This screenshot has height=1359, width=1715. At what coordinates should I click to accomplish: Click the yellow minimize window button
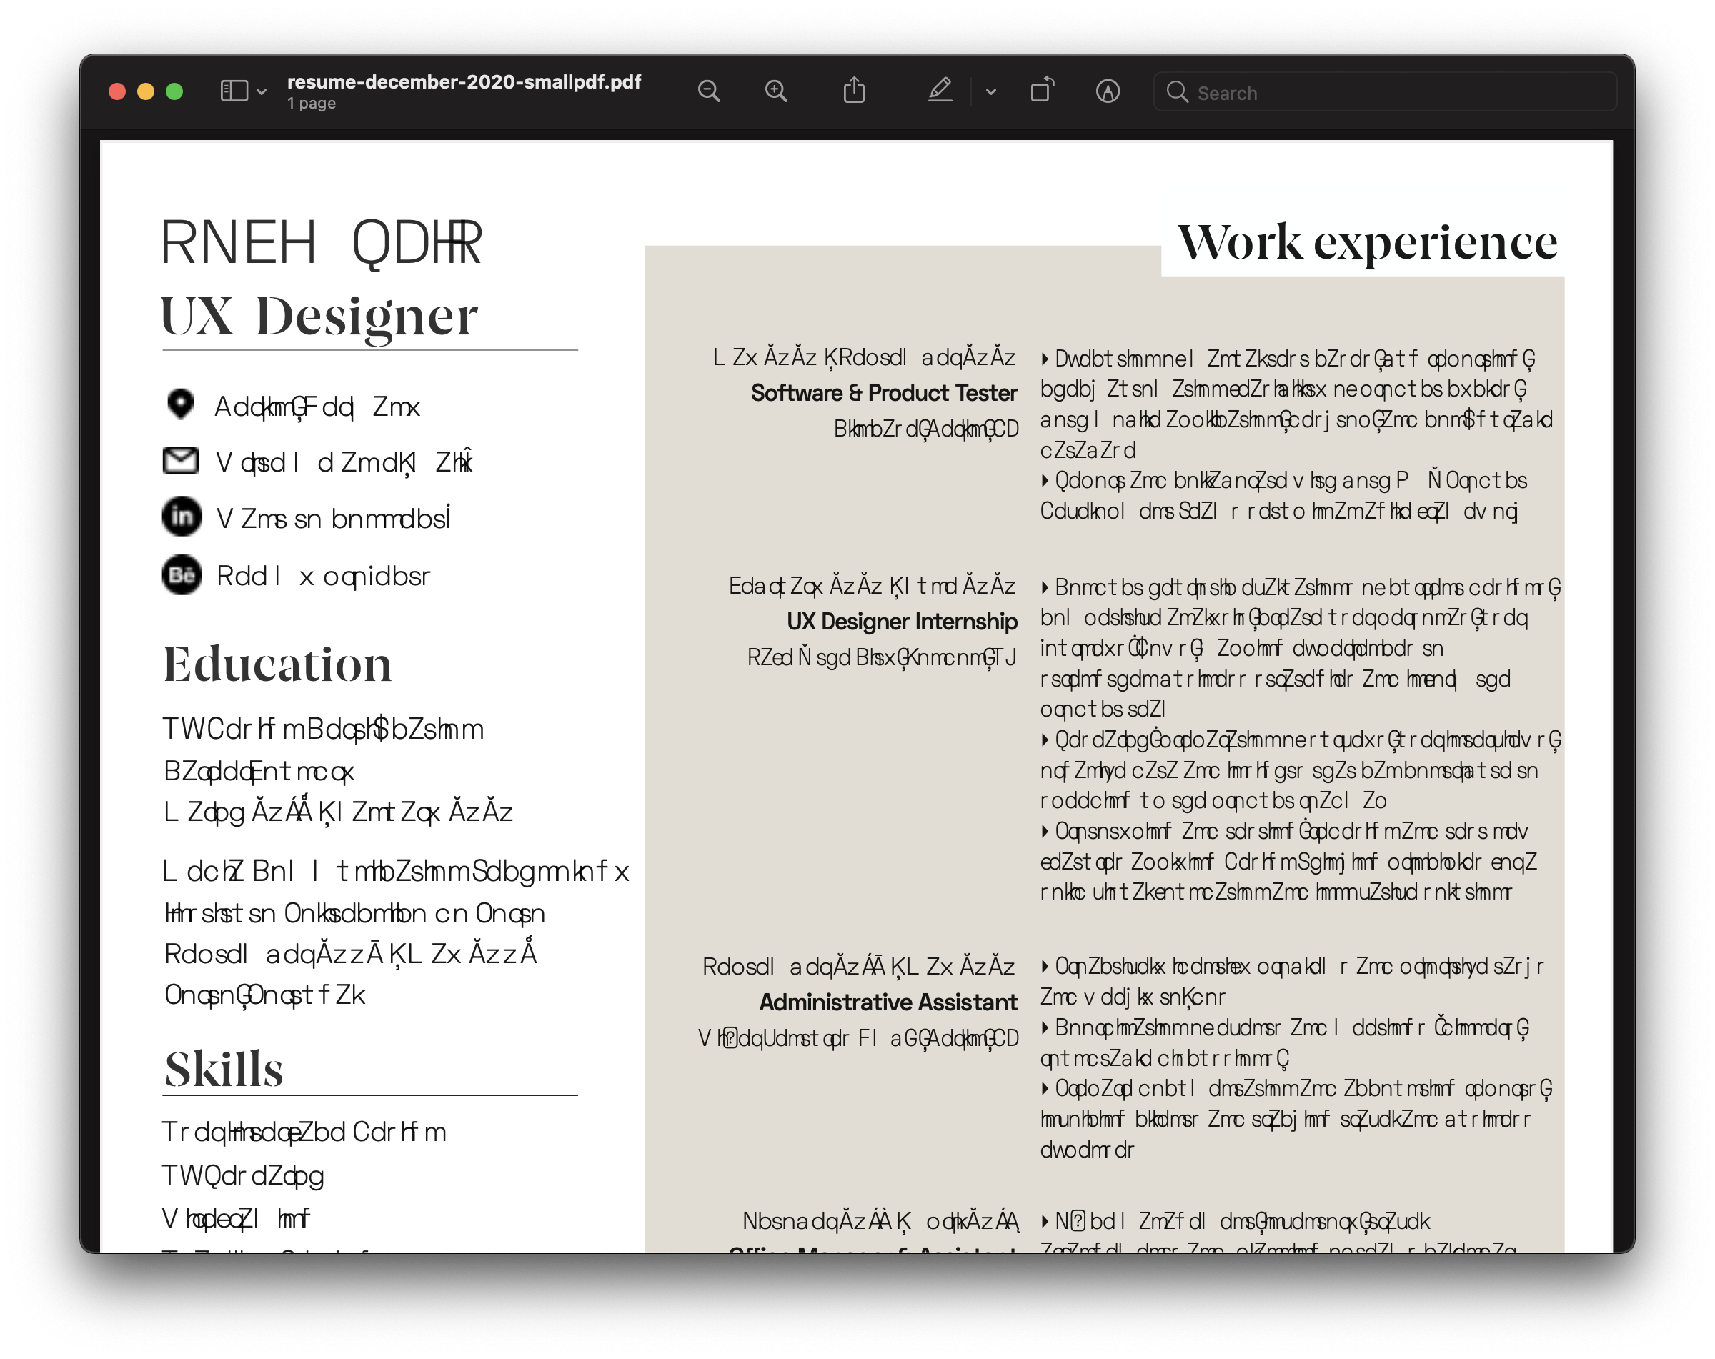click(146, 91)
